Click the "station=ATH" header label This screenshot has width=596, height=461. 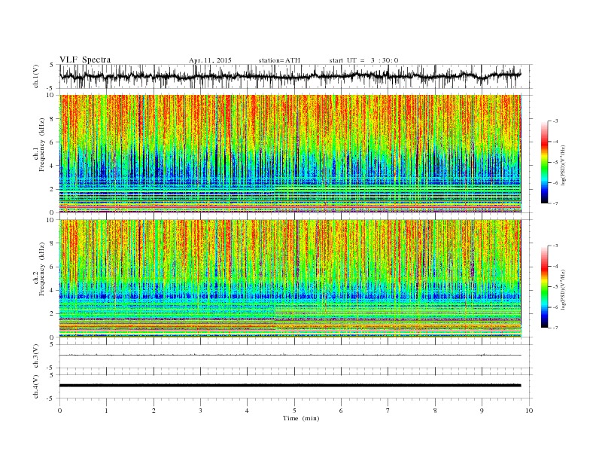279,60
